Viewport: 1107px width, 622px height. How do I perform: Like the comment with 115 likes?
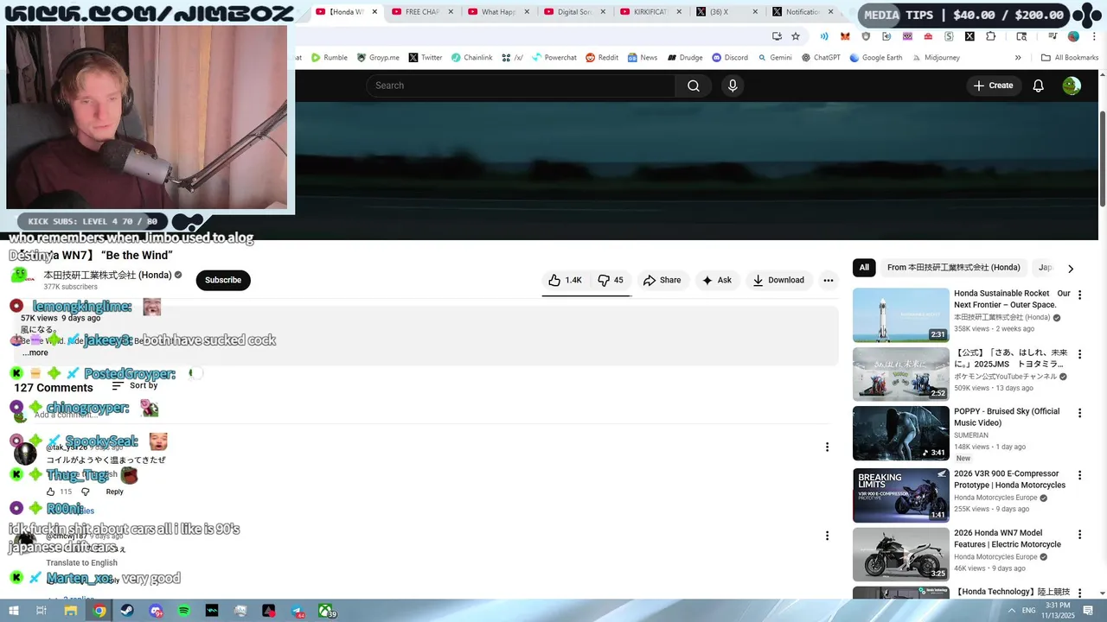coord(51,492)
